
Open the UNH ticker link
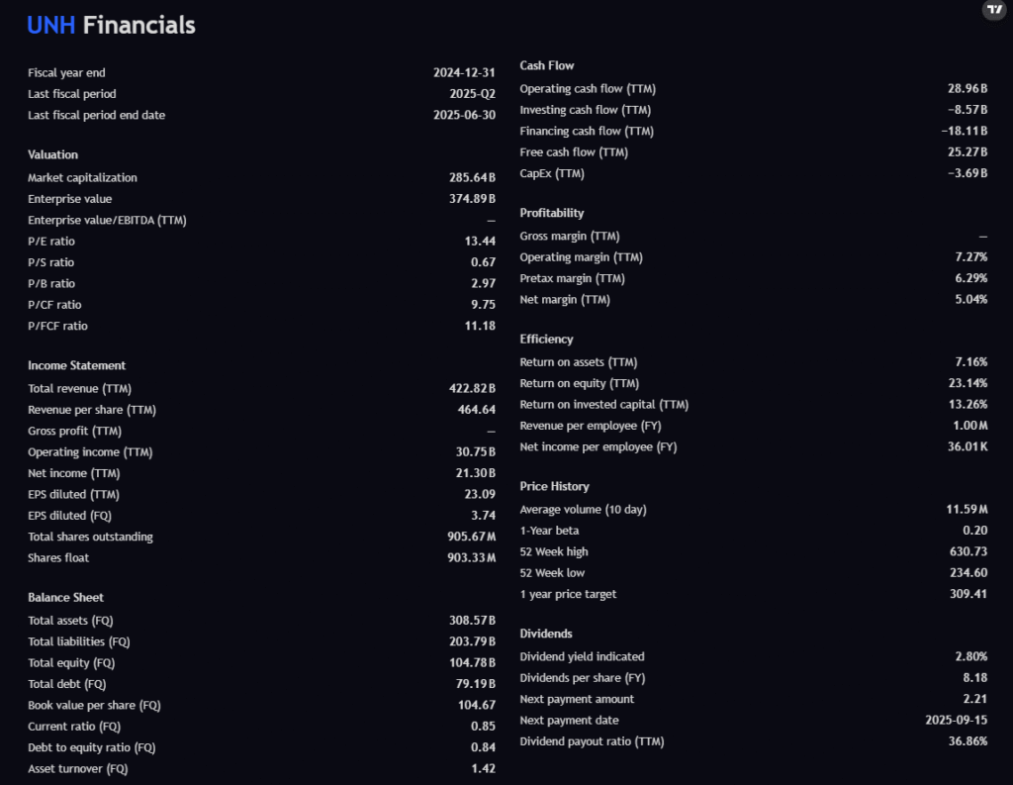click(51, 25)
